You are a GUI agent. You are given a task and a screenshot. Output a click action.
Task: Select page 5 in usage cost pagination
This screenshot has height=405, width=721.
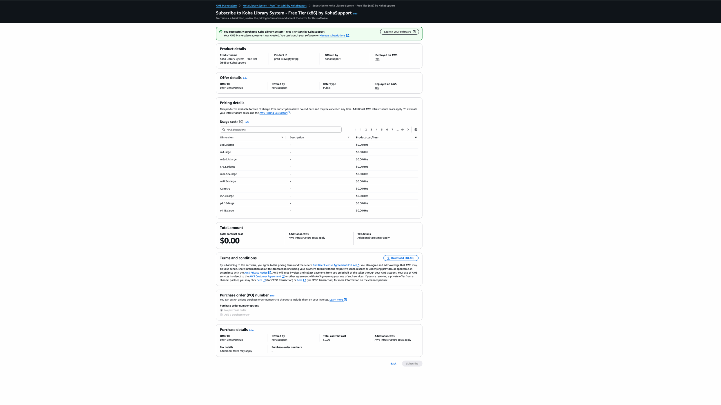click(382, 130)
